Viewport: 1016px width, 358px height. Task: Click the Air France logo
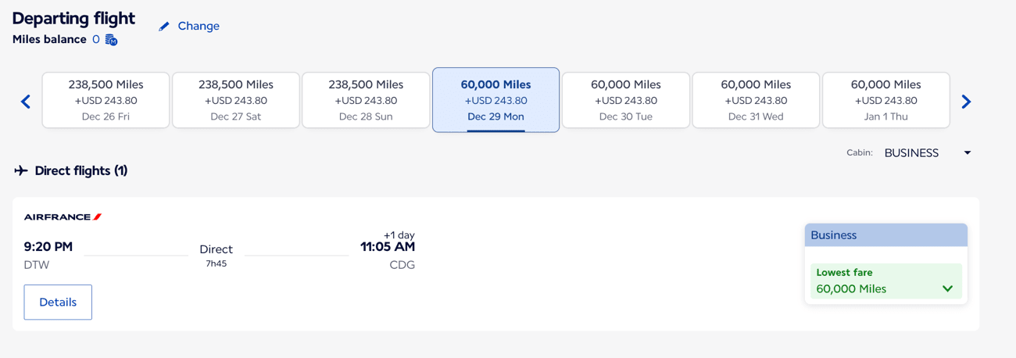click(63, 217)
